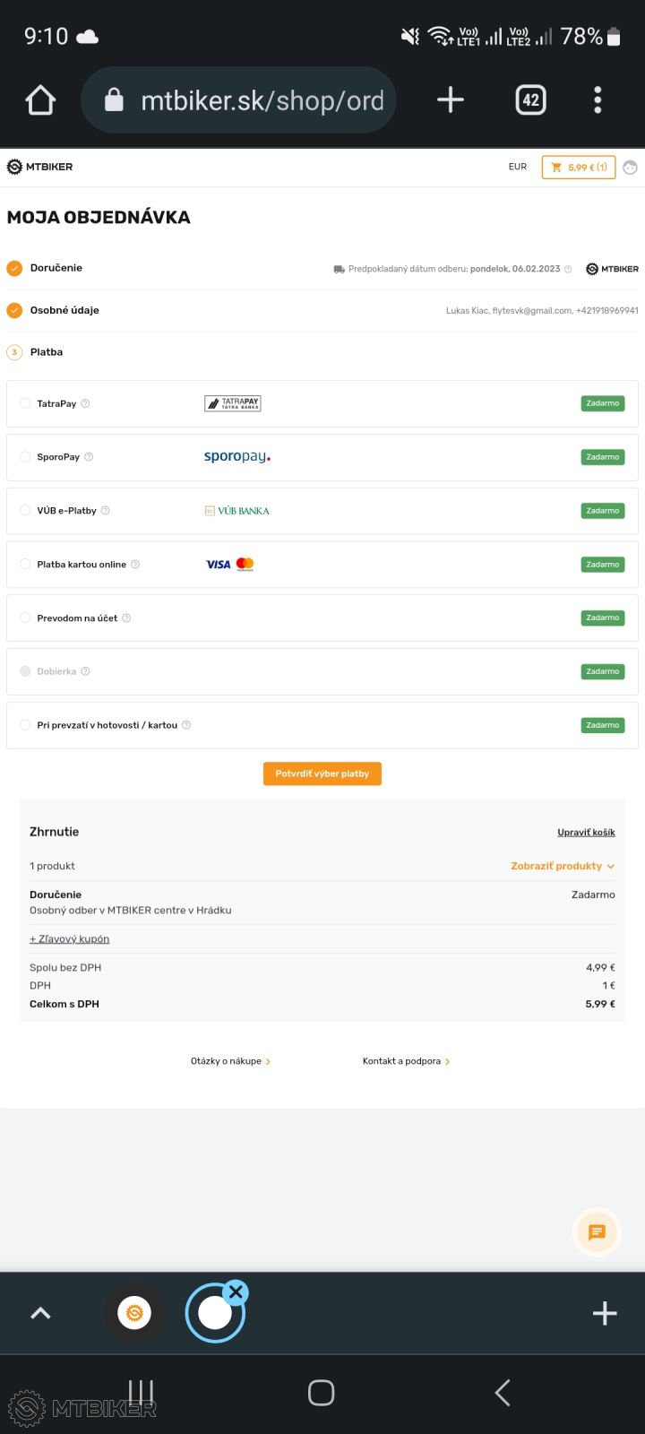Open the shopping cart showing 5,99 €
The image size is (645, 1434).
(579, 168)
